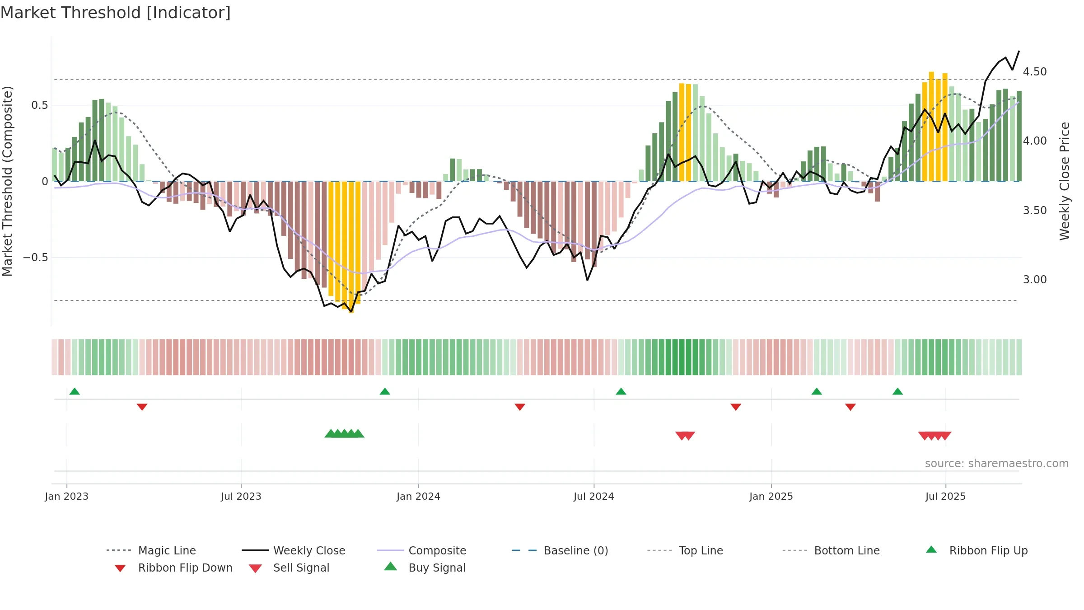Click the sell signal cluster in June 2025
This screenshot has width=1084, height=610.
tap(935, 436)
